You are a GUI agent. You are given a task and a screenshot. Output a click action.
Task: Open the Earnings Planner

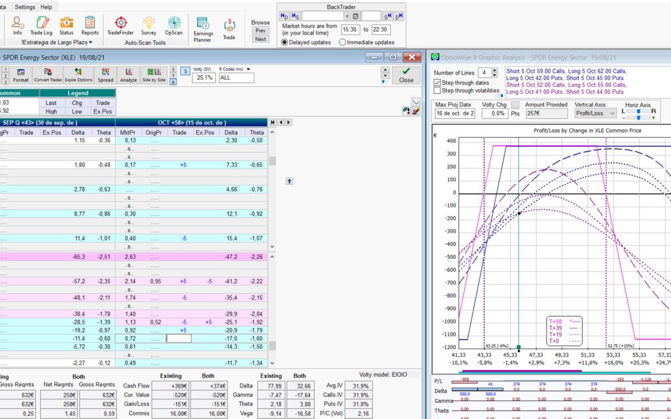(x=203, y=30)
